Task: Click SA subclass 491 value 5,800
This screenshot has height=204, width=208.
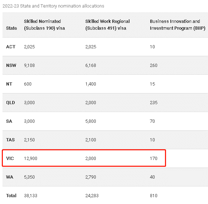Action: pyautogui.click(x=91, y=121)
